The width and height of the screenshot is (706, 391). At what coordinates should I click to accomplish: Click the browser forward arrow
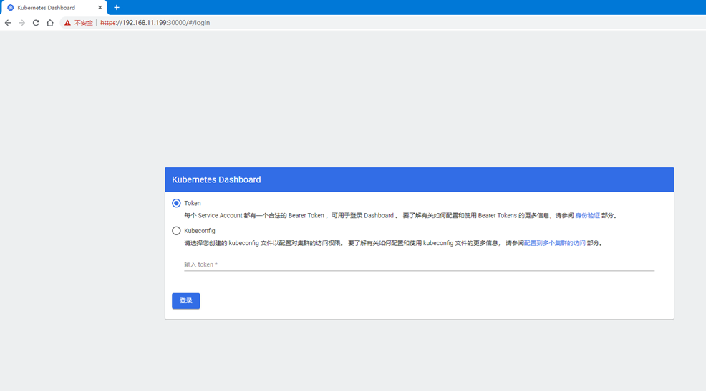[21, 23]
